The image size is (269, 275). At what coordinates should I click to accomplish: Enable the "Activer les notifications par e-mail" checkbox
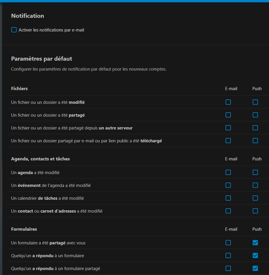[x=14, y=30]
